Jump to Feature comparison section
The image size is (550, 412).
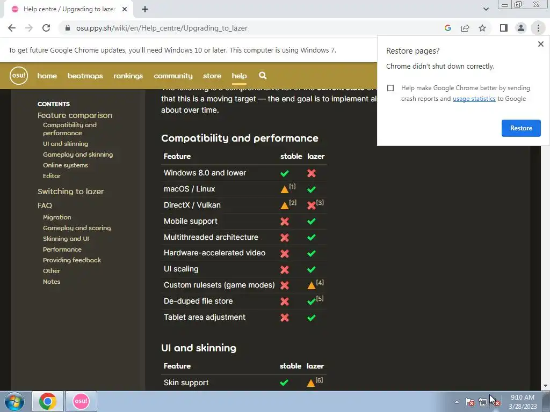pos(75,115)
